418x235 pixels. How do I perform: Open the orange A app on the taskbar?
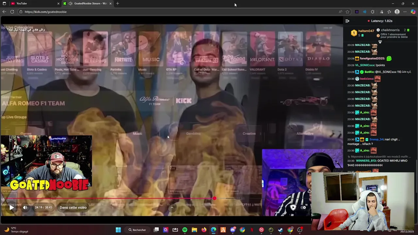[x=223, y=230]
